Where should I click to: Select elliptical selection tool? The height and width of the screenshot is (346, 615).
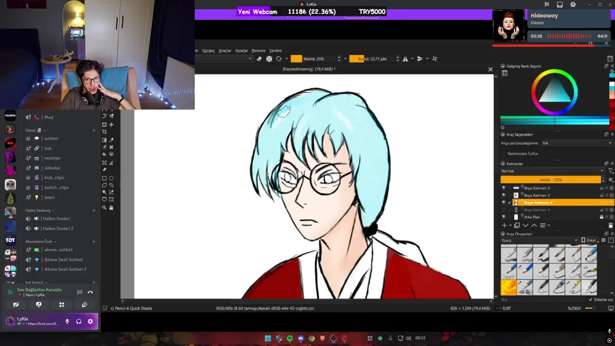(x=111, y=178)
